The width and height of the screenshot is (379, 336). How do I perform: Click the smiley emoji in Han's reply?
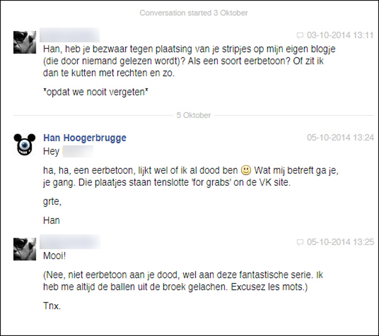point(246,170)
